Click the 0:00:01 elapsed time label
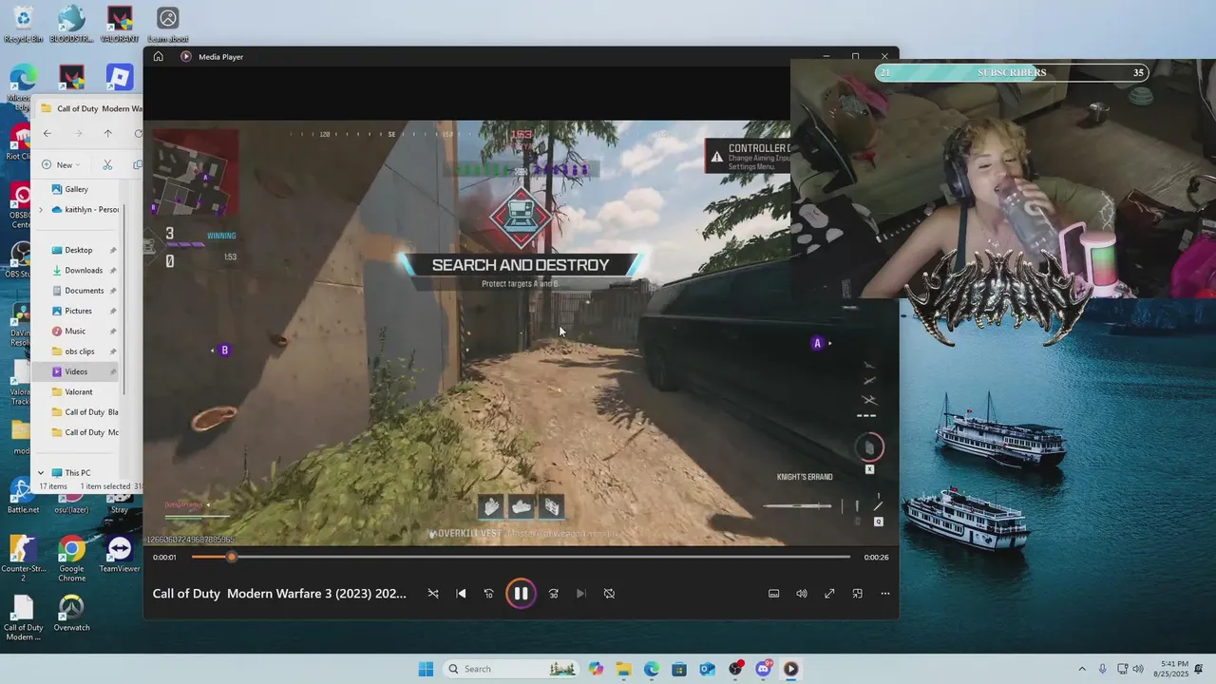This screenshot has height=684, width=1216. pyautogui.click(x=164, y=558)
